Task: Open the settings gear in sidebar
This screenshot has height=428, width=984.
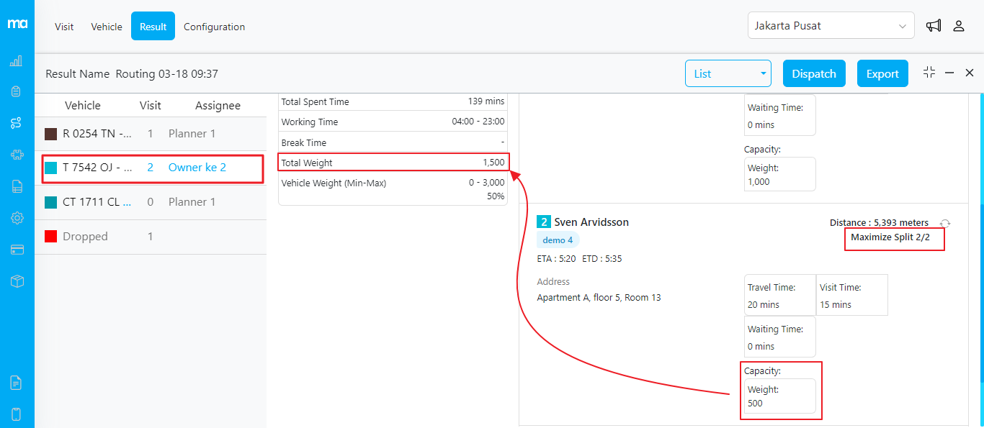Action: pos(16,218)
